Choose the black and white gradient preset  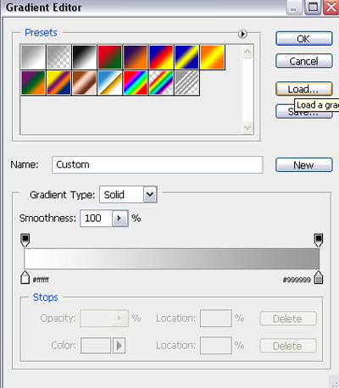click(x=84, y=57)
